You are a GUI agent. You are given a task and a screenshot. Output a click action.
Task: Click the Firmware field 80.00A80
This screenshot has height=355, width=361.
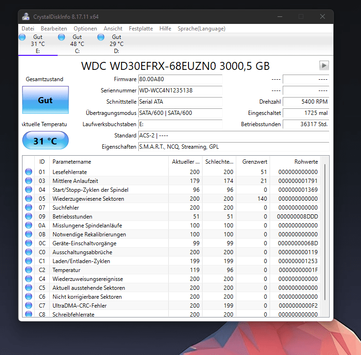pyautogui.click(x=180, y=79)
